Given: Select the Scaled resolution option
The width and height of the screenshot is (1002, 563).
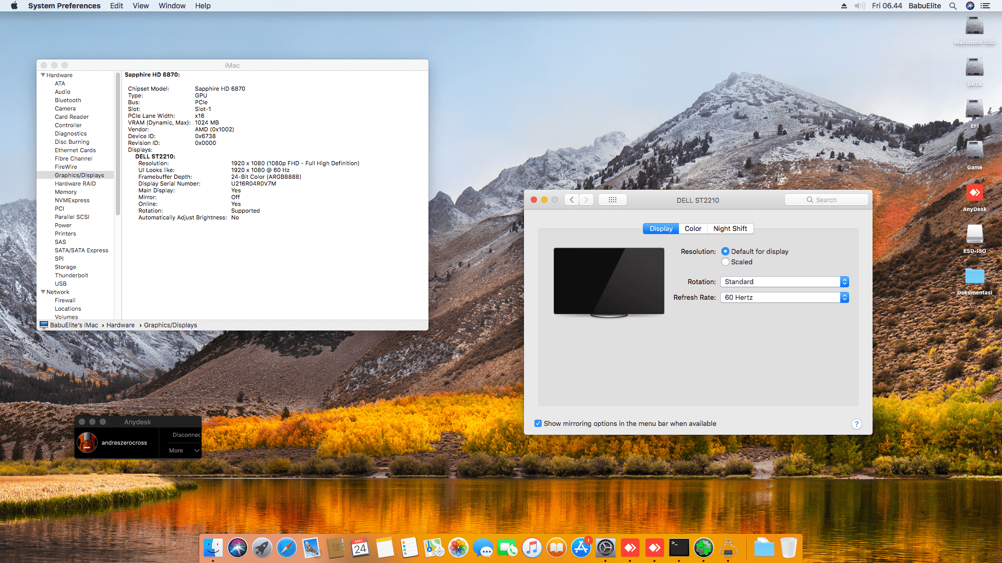Looking at the screenshot, I should 725,262.
